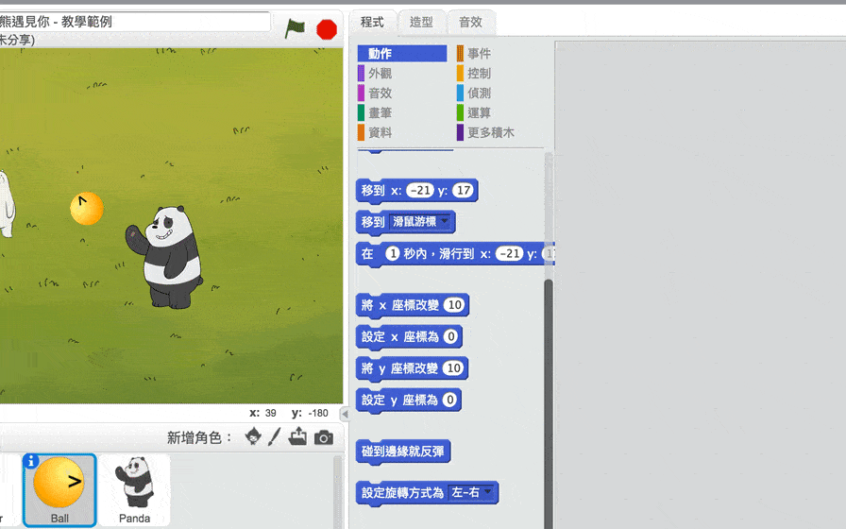Edit y value 17 in 移到 block
This screenshot has width=846, height=529.
click(x=463, y=190)
